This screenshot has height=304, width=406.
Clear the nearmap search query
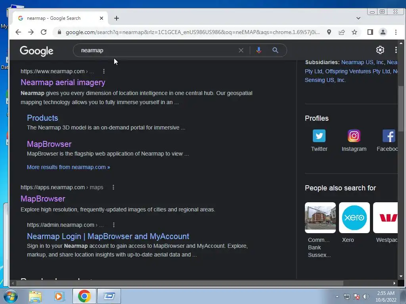tap(241, 50)
